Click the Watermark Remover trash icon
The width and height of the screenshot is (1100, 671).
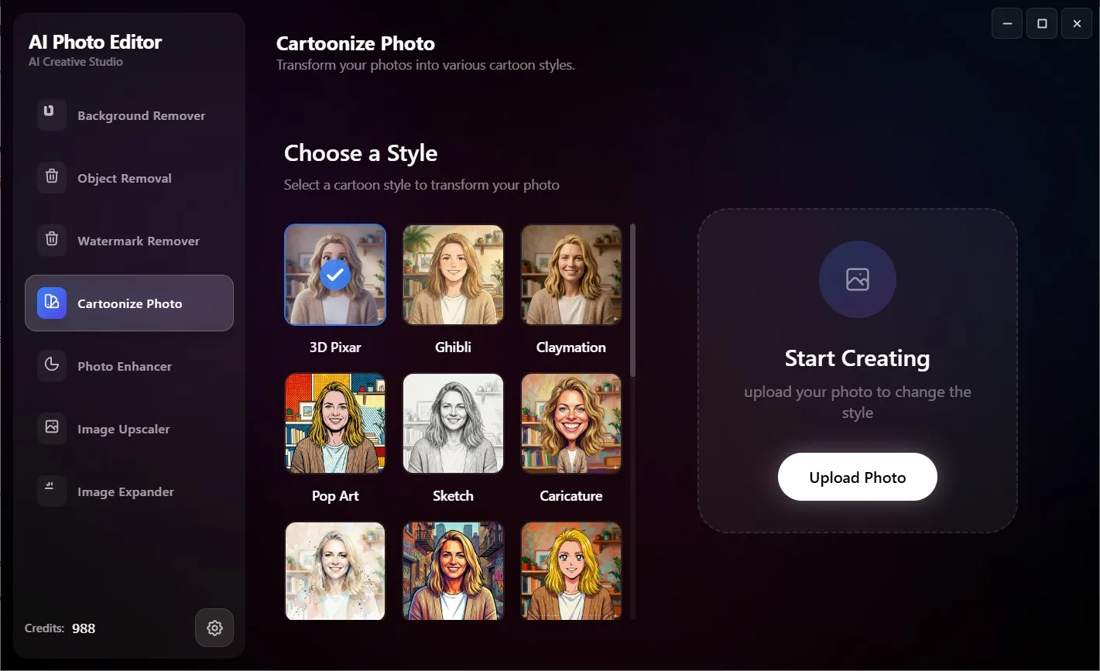[x=52, y=241]
